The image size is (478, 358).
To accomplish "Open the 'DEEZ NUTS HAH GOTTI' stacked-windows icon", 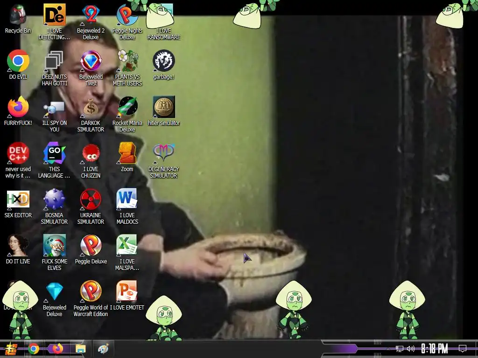I will point(55,61).
